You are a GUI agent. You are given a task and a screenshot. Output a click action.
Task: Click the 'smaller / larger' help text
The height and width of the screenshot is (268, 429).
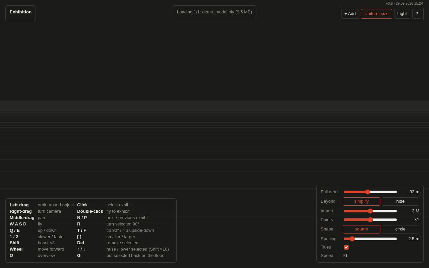(x=121, y=237)
